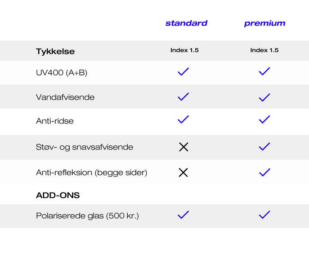Click the standard Index 1.5 value
The image size is (309, 255).
[185, 50]
